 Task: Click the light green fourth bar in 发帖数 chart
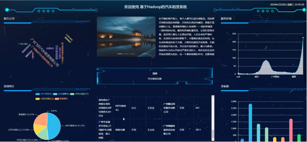tap(266, 134)
